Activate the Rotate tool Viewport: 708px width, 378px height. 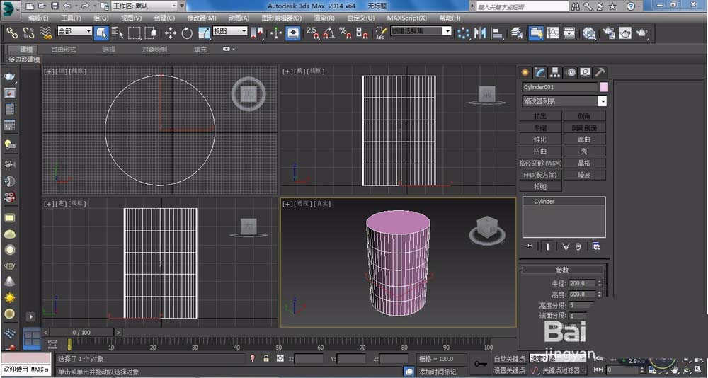coord(187,33)
